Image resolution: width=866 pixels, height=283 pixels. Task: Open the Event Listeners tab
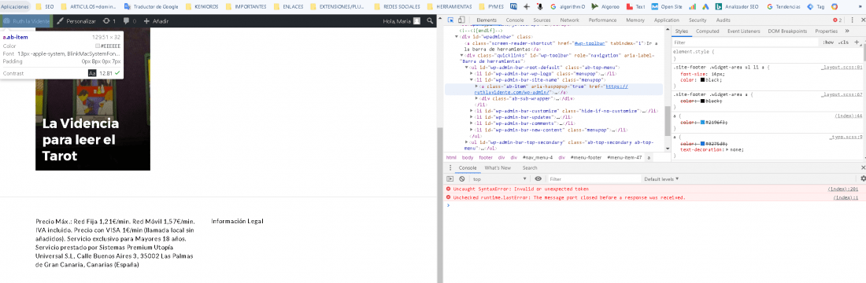743,31
